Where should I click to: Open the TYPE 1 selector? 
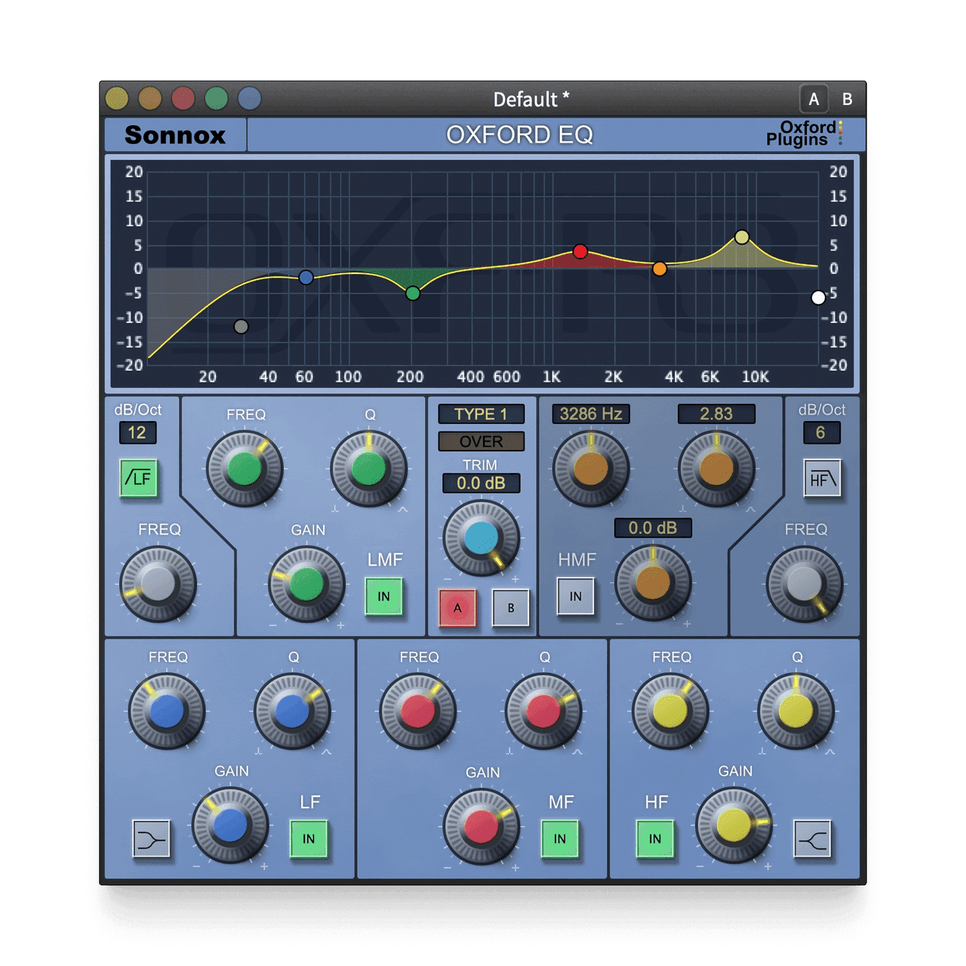coord(483,414)
